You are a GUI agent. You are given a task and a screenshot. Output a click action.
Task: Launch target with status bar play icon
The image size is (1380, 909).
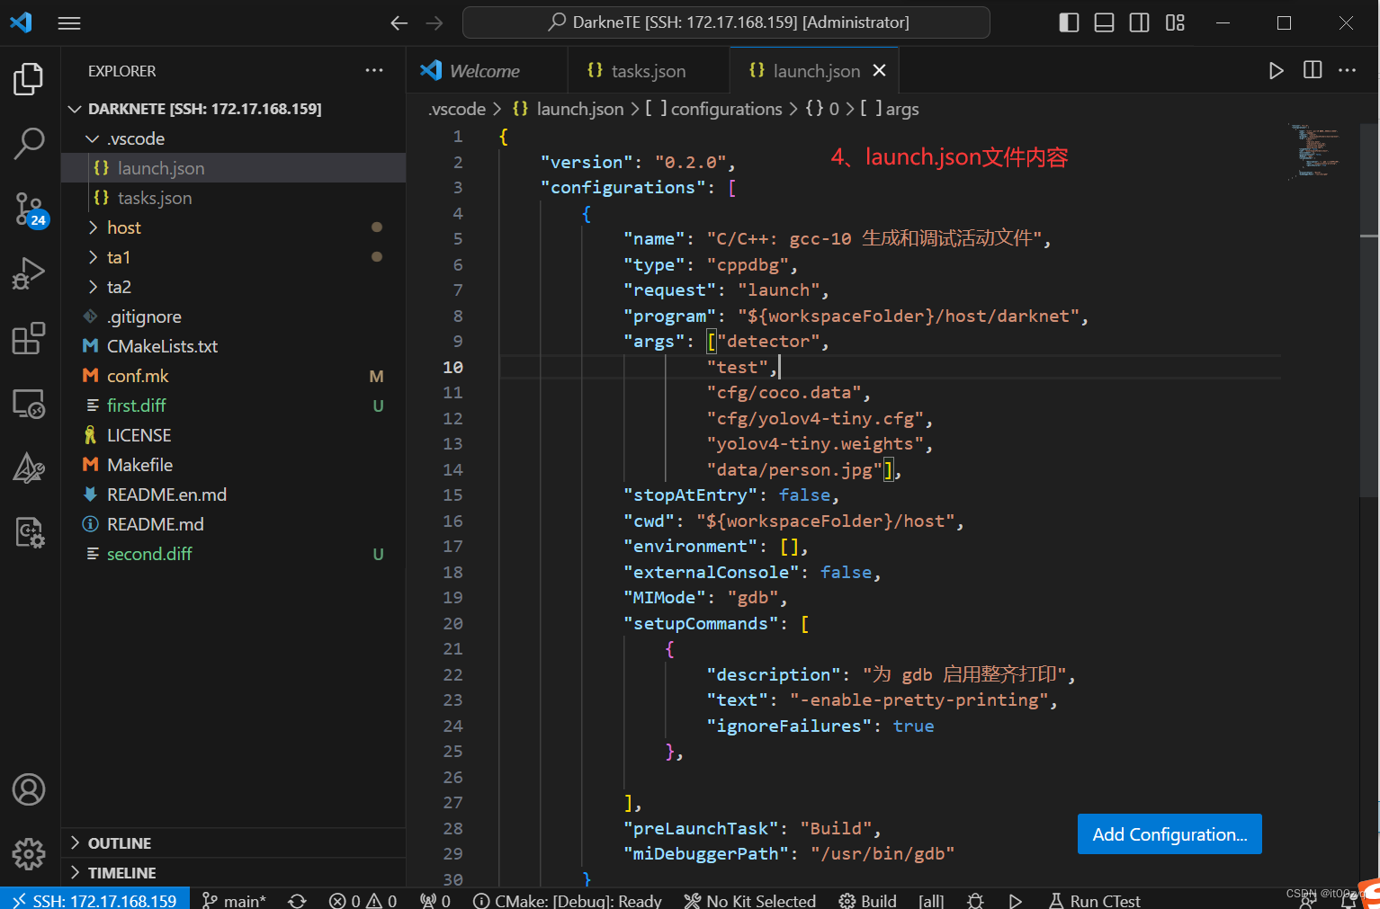1016,900
